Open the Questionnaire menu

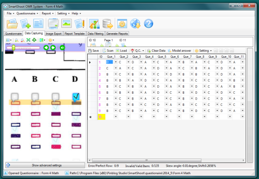click(x=27, y=13)
